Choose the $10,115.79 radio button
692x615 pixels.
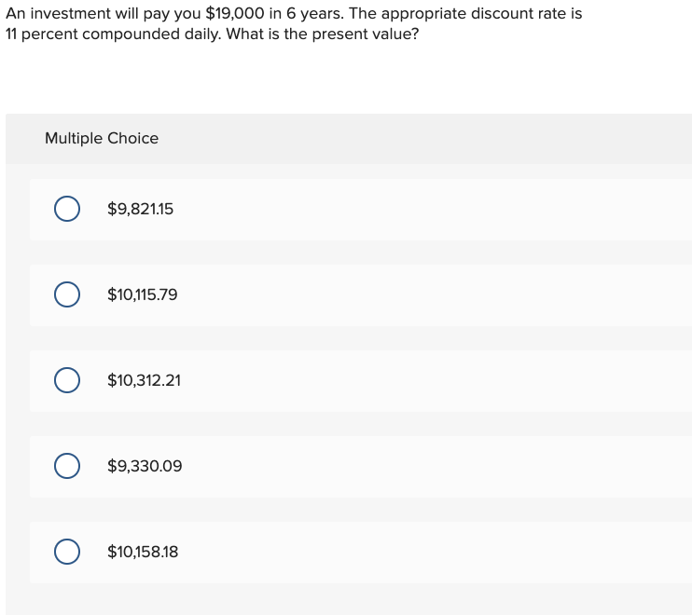coord(66,294)
